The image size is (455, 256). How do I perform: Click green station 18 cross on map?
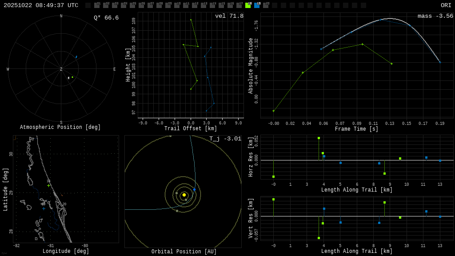pyautogui.click(x=49, y=185)
